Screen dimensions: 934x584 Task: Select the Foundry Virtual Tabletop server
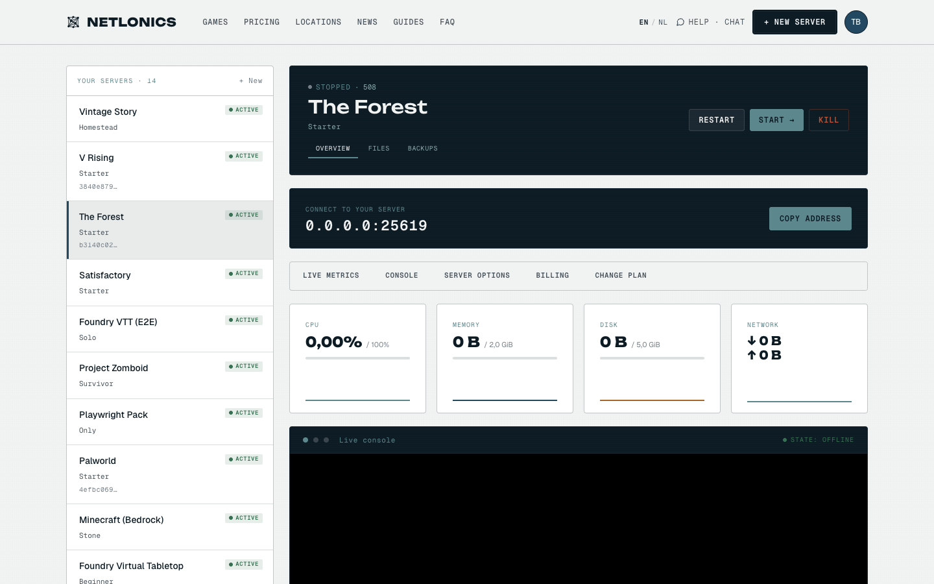pos(170,567)
